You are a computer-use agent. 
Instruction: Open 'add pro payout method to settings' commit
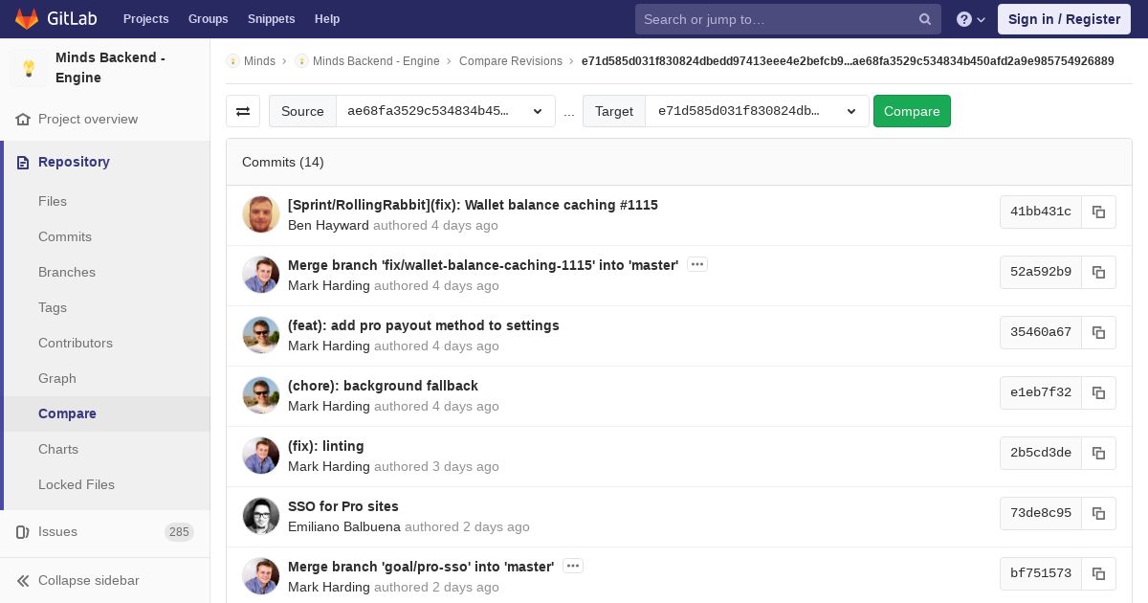[x=424, y=325]
